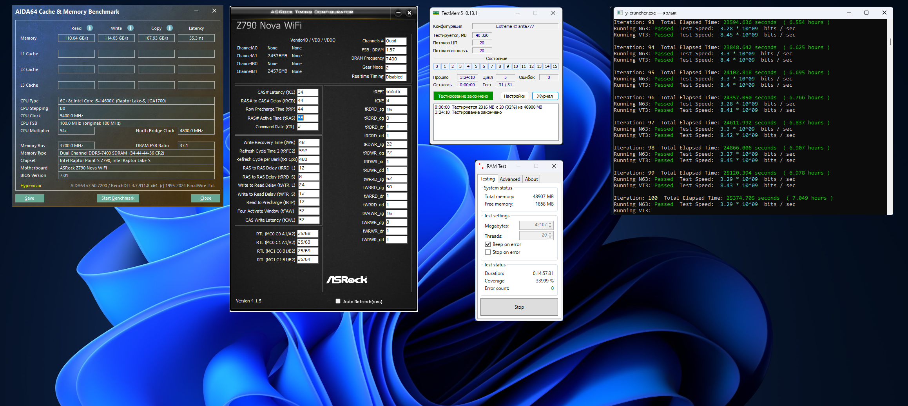This screenshot has height=406, width=908.
Task: Check the Stop on error option
Action: (x=488, y=252)
